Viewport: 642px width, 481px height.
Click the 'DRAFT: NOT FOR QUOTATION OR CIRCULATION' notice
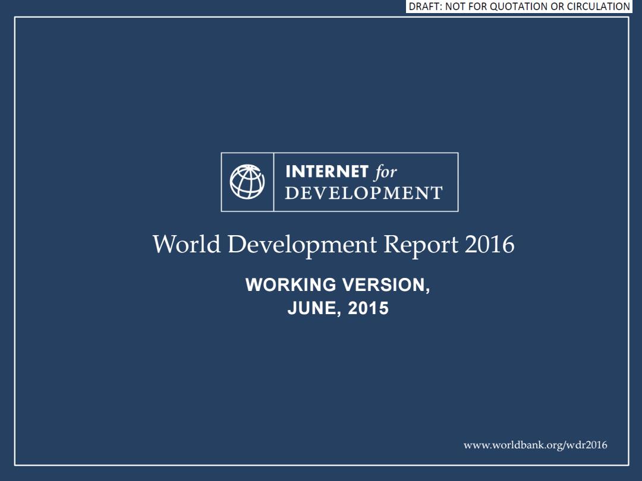519,7
